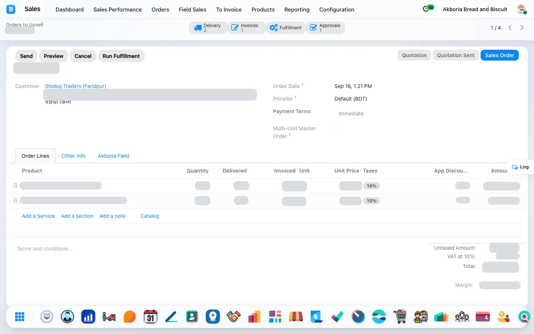Open the handshake CRM app in dock

point(234,317)
